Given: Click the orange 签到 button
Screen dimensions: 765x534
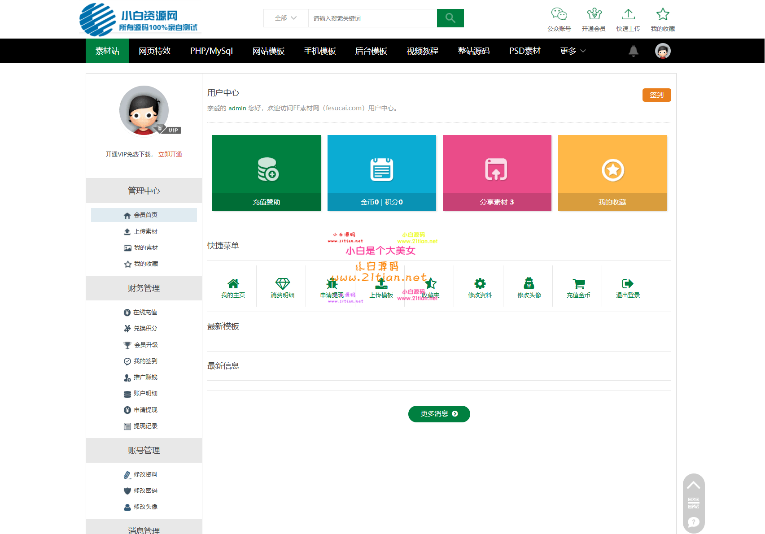Looking at the screenshot, I should pos(657,95).
